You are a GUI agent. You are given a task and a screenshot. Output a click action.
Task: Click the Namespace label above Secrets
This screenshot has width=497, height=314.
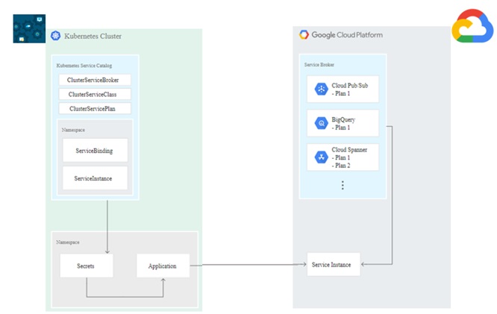click(68, 242)
